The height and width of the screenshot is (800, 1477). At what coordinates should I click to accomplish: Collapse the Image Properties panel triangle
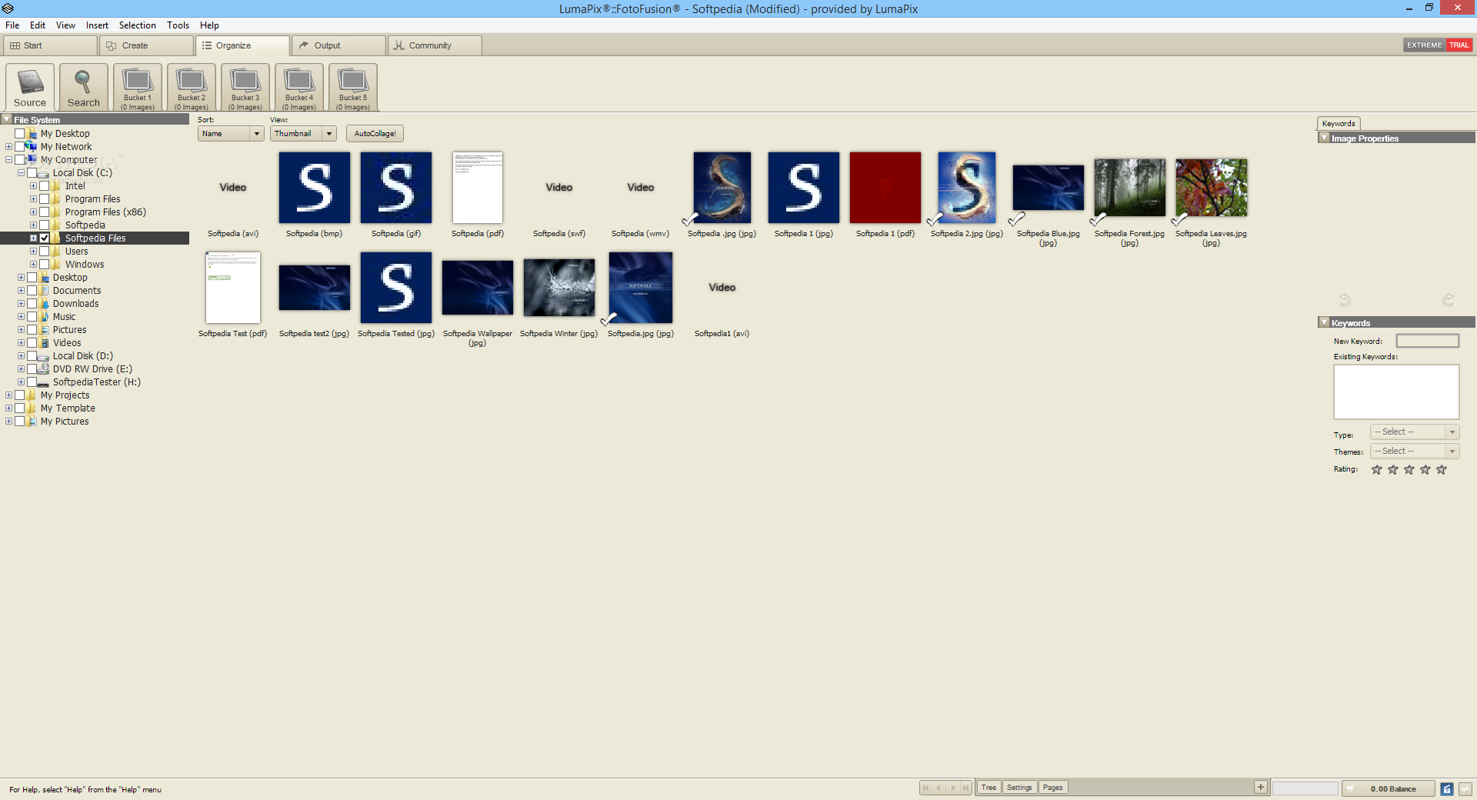pyautogui.click(x=1324, y=138)
